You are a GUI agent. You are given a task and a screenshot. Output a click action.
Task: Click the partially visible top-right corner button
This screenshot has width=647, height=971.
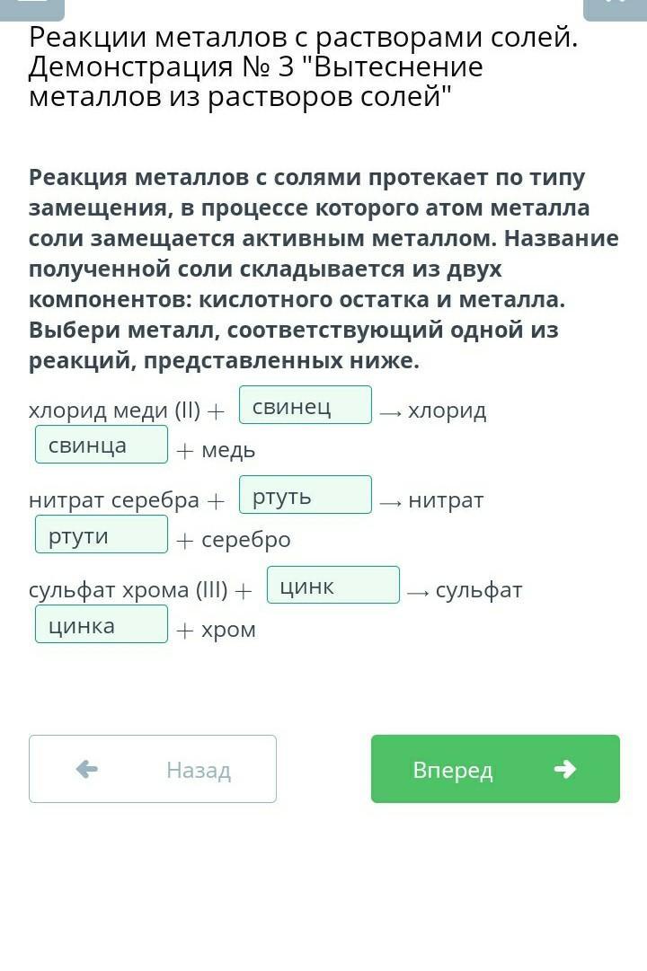616,9
